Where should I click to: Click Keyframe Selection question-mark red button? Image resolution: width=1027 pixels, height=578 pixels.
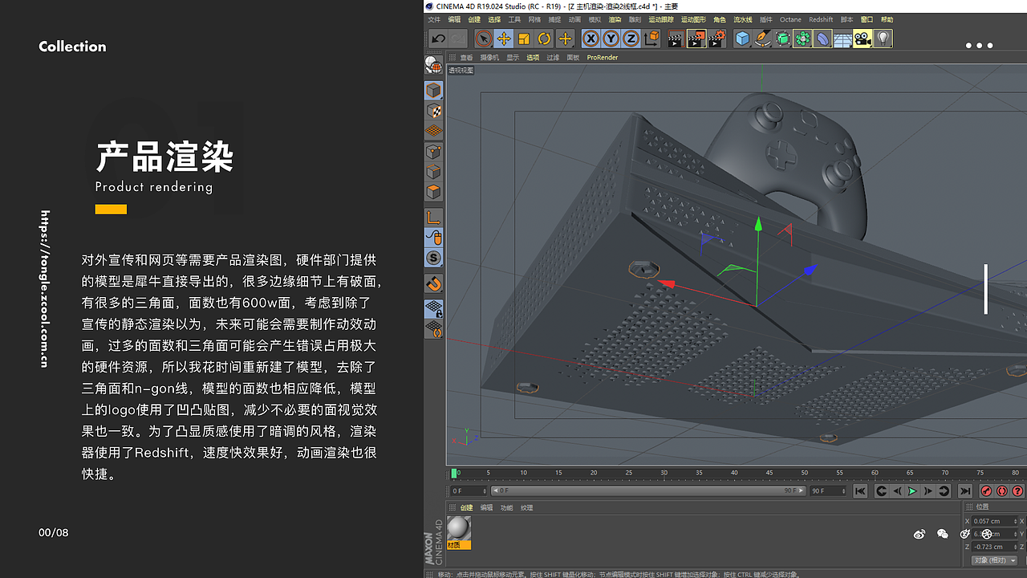click(1017, 491)
